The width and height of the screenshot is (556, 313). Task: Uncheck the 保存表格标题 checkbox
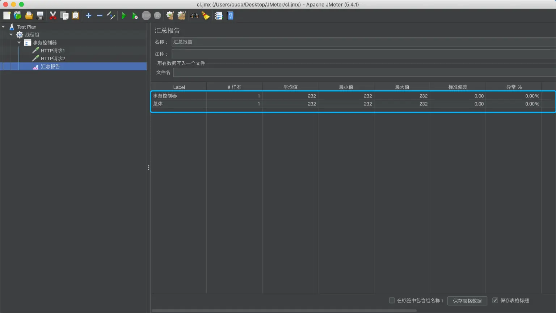pos(495,300)
